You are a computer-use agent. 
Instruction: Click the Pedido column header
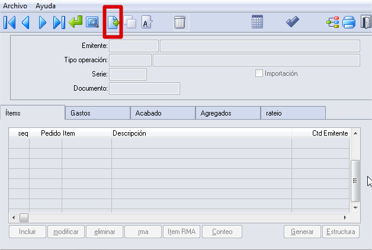pyautogui.click(x=46, y=133)
